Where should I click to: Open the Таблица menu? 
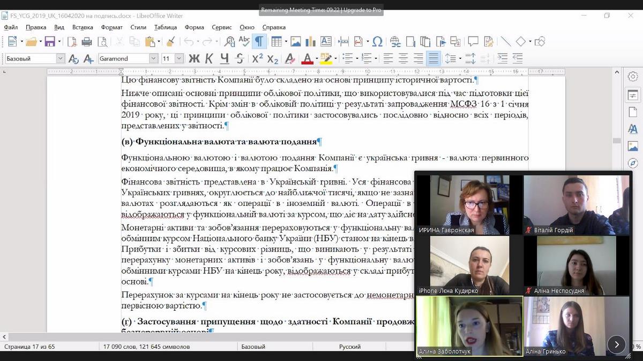pos(165,27)
